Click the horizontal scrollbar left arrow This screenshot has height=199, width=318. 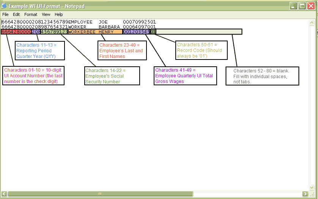[4, 194]
